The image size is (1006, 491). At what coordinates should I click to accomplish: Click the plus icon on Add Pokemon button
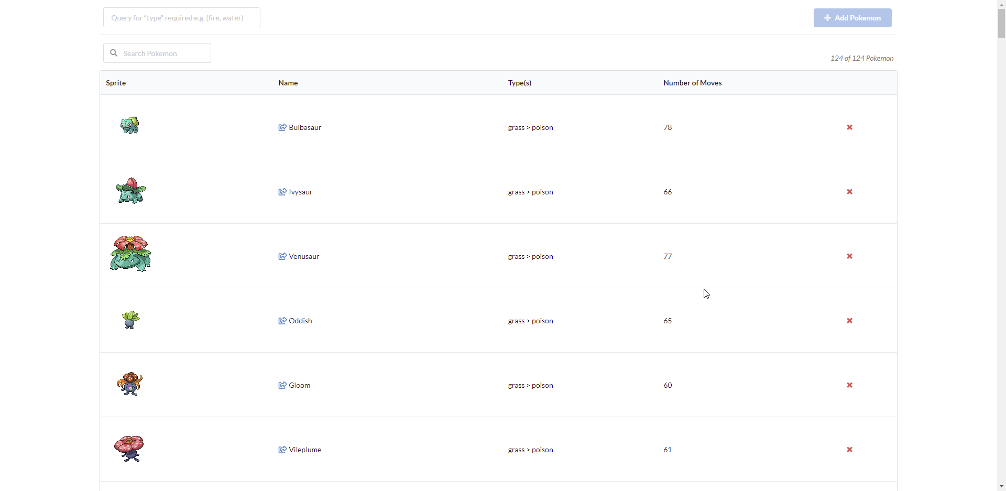(827, 17)
